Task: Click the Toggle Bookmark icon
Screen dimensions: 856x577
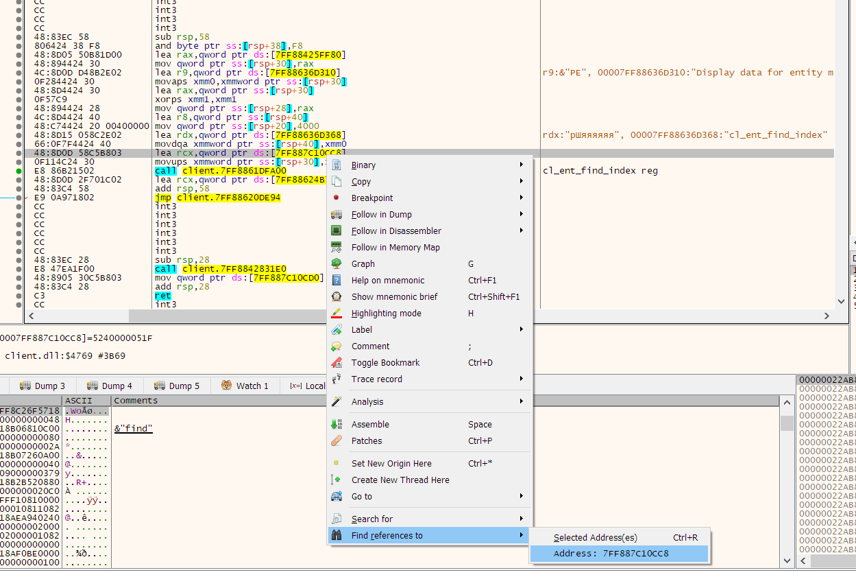Action: click(x=337, y=362)
